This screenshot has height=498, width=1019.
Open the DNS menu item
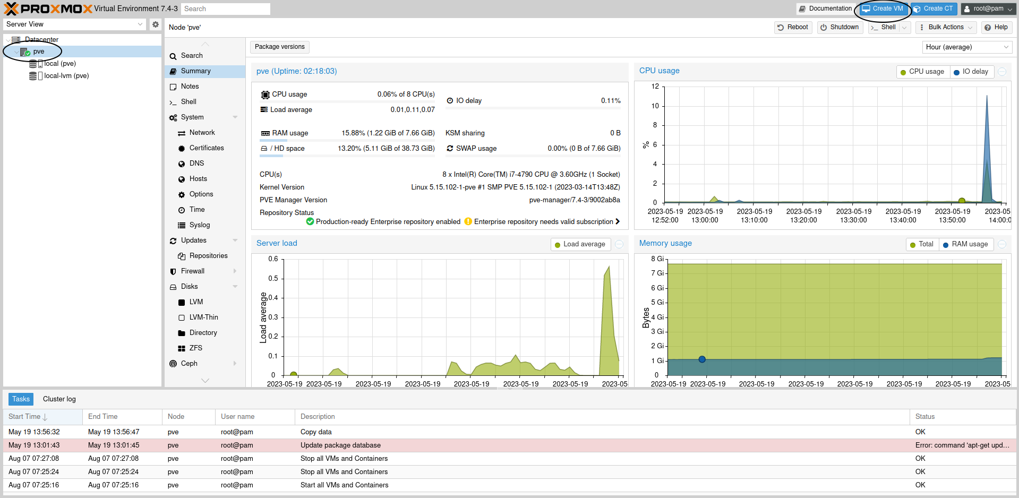[205, 164]
